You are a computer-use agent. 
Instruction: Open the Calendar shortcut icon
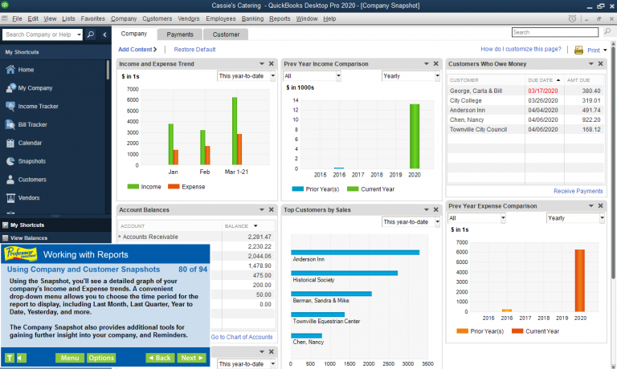click(x=10, y=143)
